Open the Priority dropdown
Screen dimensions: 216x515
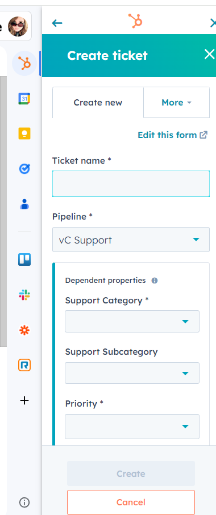click(x=132, y=427)
